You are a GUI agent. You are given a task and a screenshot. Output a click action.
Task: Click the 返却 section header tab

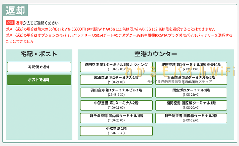coord(15,10)
